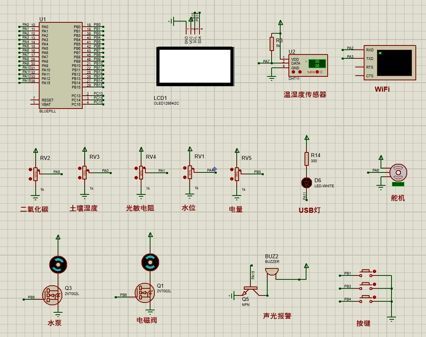Select the U1 BLUEPILL microcontroller chip
Screen dimensions: 426x337
(61, 65)
